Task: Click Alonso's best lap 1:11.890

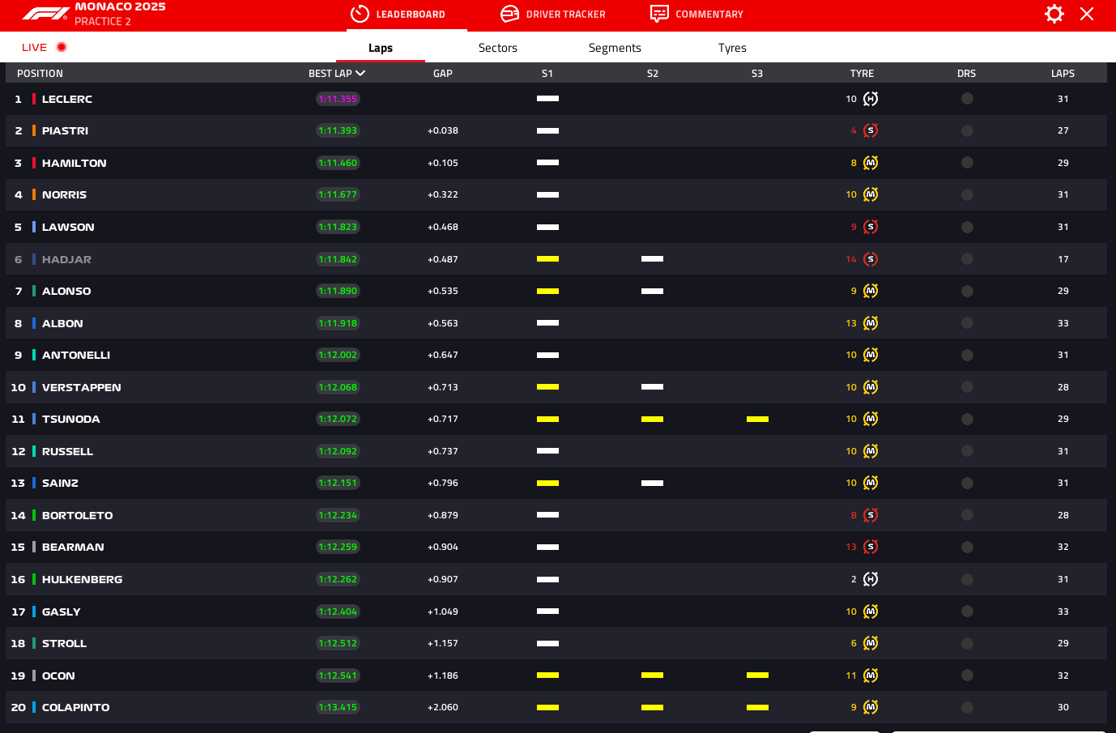Action: (x=338, y=291)
